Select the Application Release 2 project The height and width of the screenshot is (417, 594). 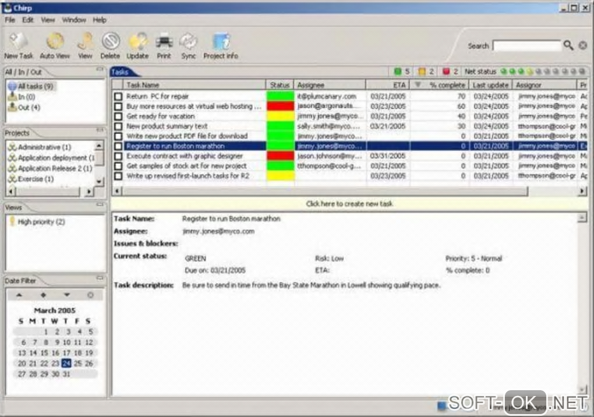point(50,168)
